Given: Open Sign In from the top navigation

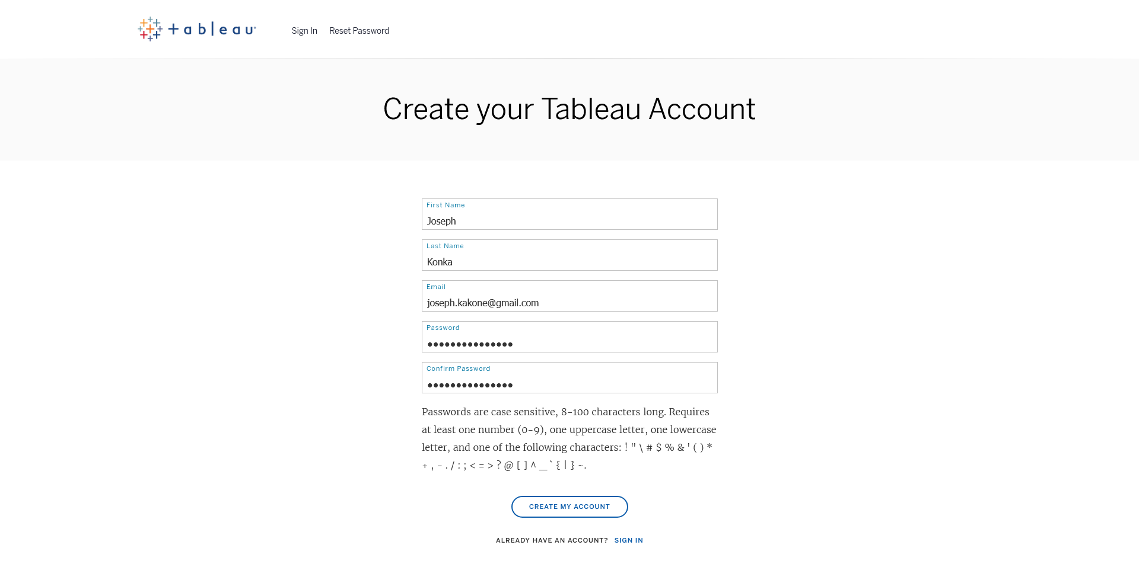Looking at the screenshot, I should 304,31.
